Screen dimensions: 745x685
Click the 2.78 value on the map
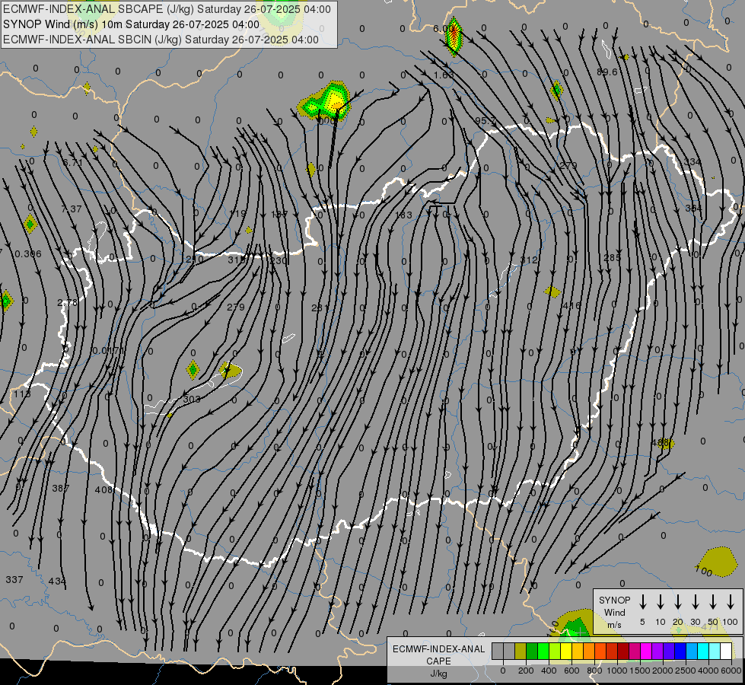pos(67,302)
